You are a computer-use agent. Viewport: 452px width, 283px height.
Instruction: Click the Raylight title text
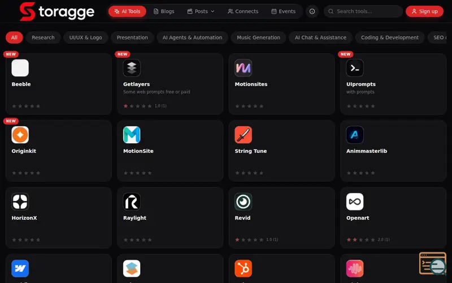coord(134,218)
